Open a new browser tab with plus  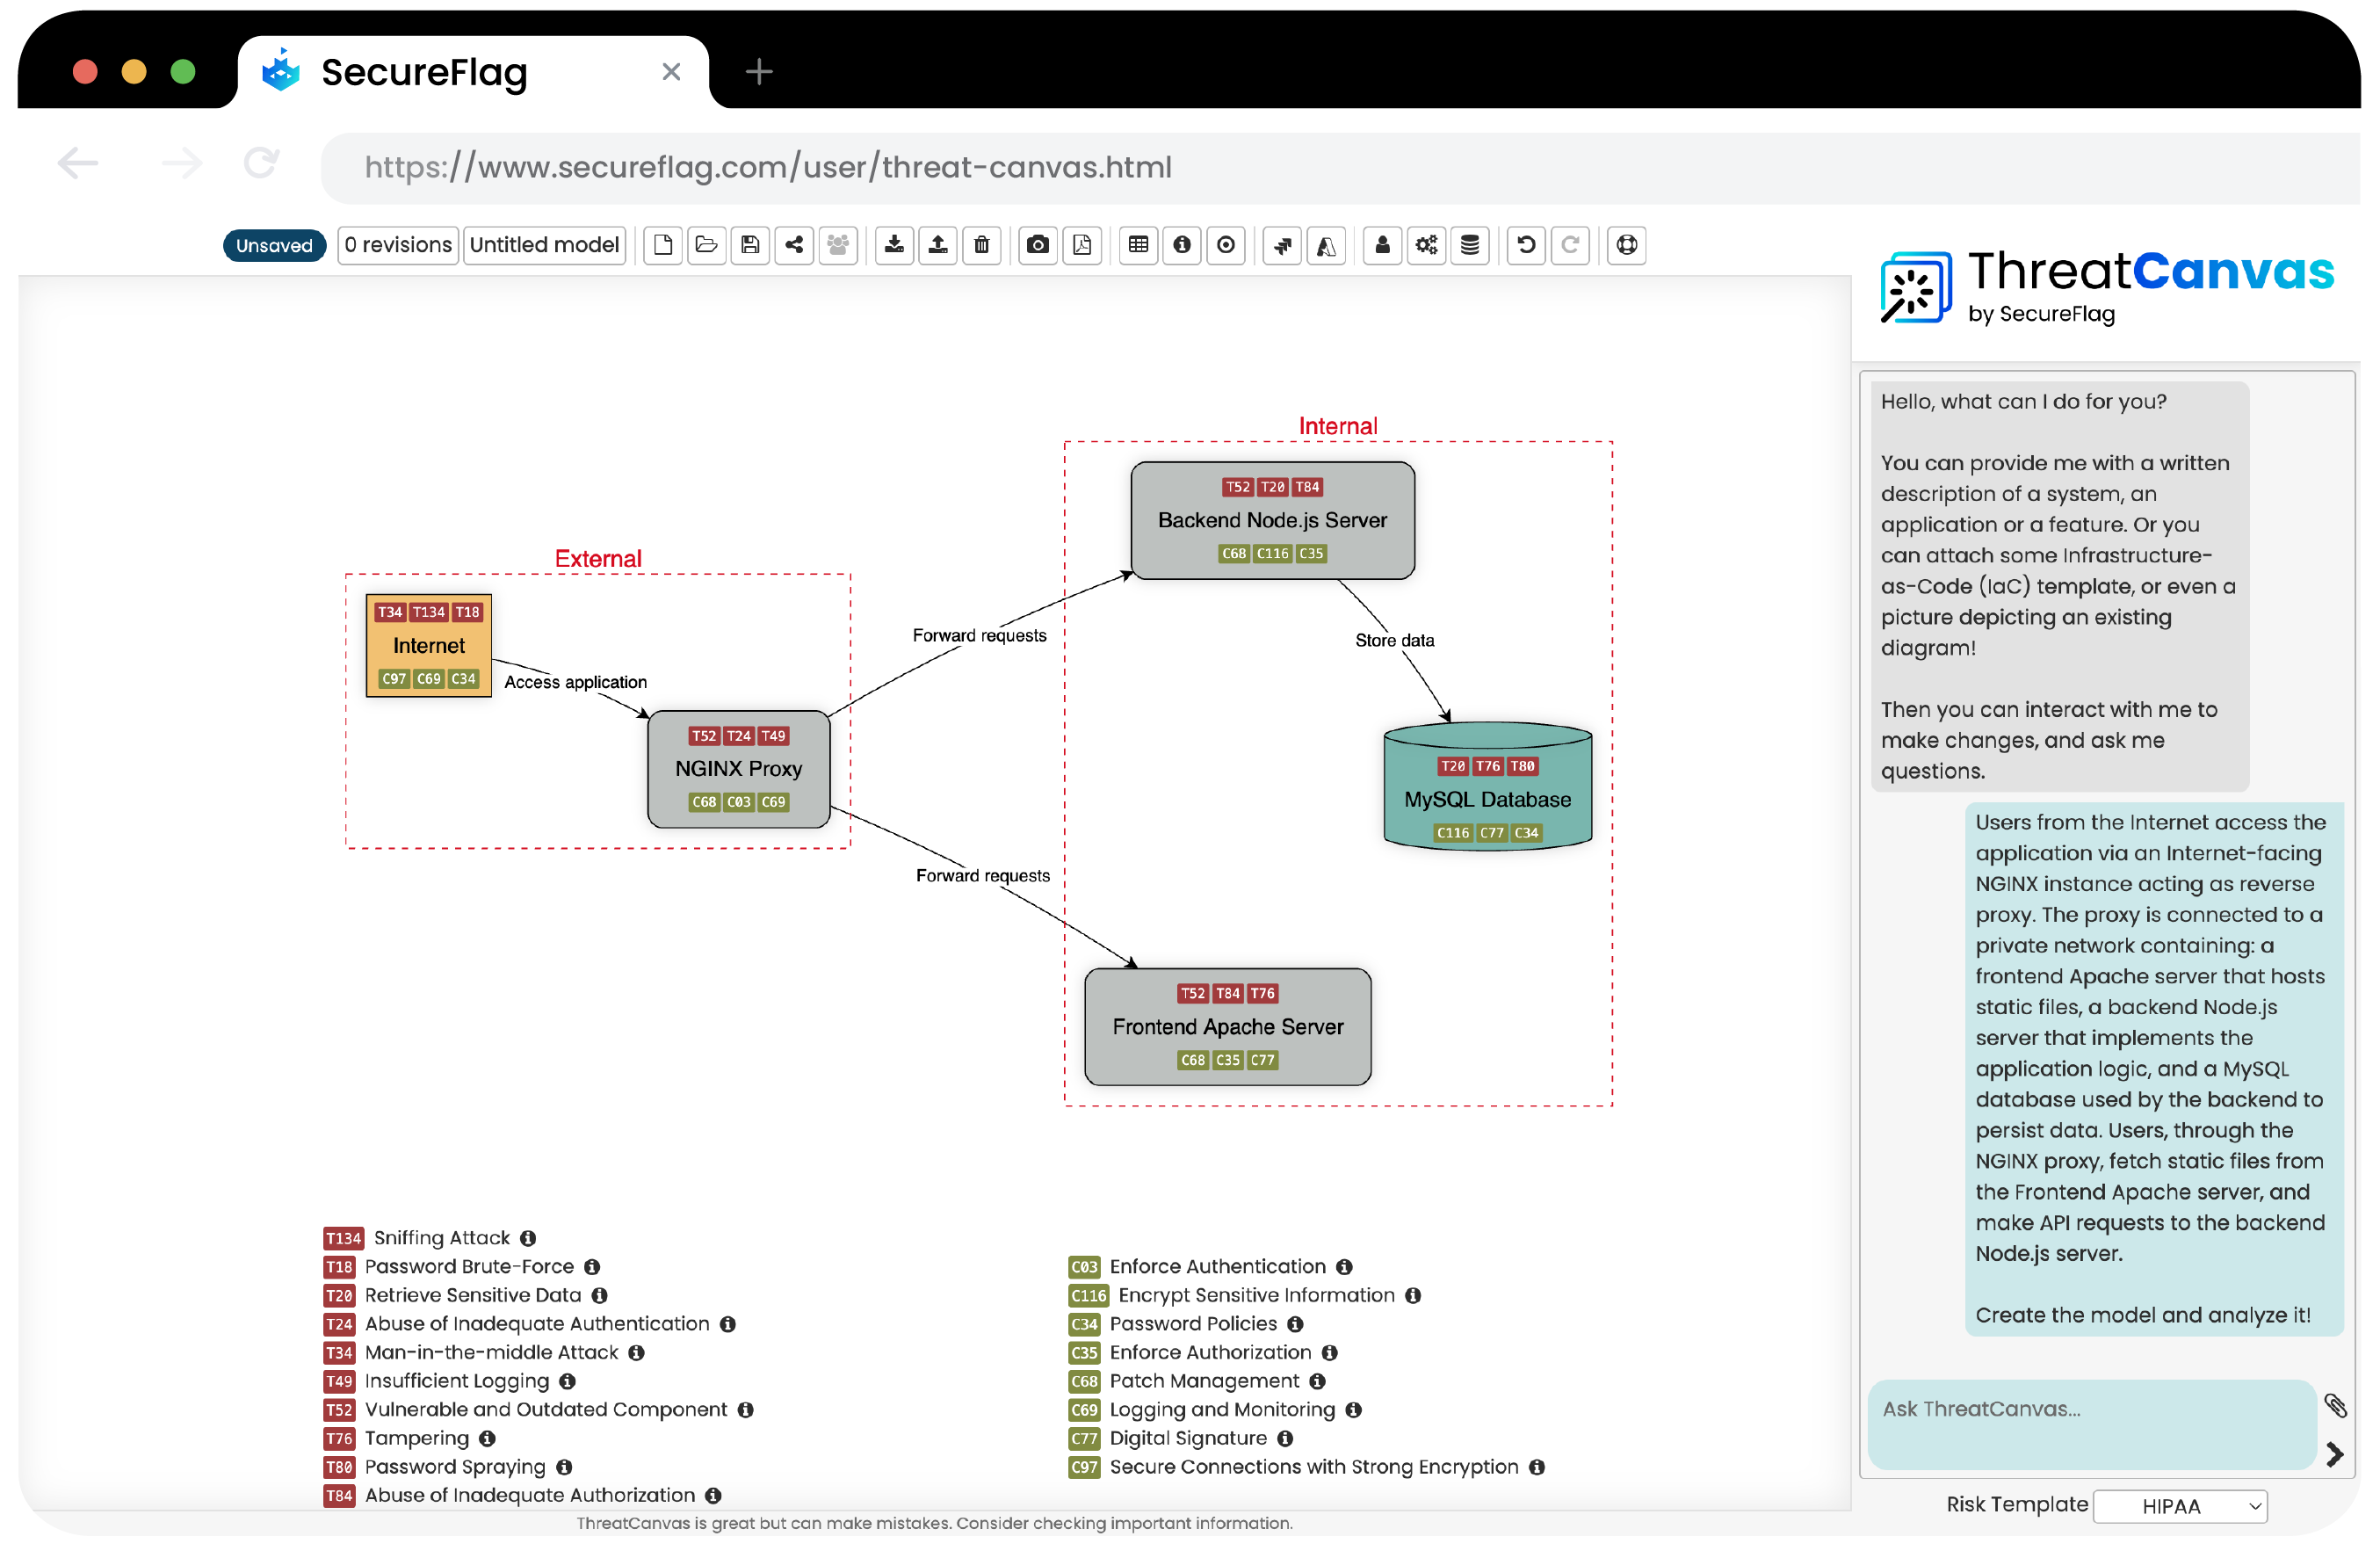(x=759, y=71)
